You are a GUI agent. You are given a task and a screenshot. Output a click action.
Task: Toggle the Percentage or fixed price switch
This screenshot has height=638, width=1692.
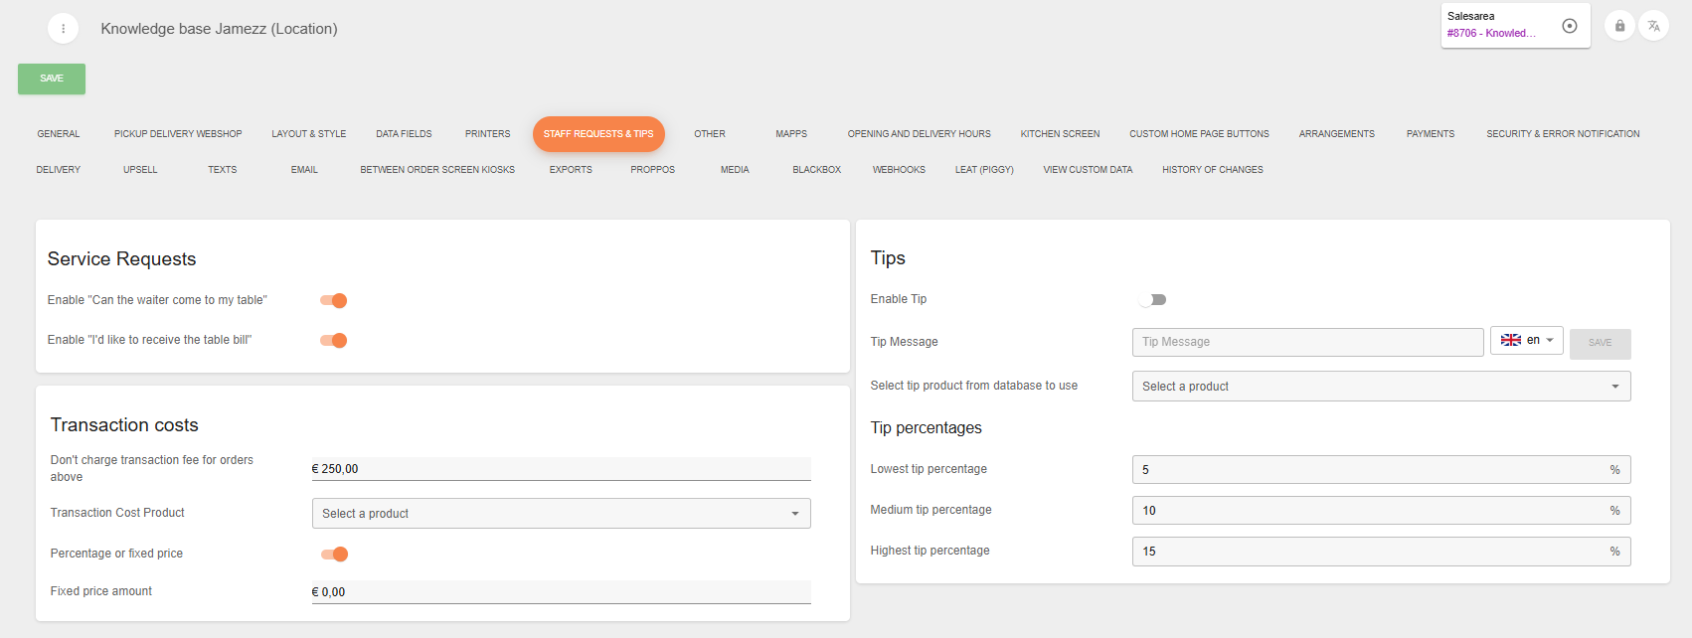334,555
